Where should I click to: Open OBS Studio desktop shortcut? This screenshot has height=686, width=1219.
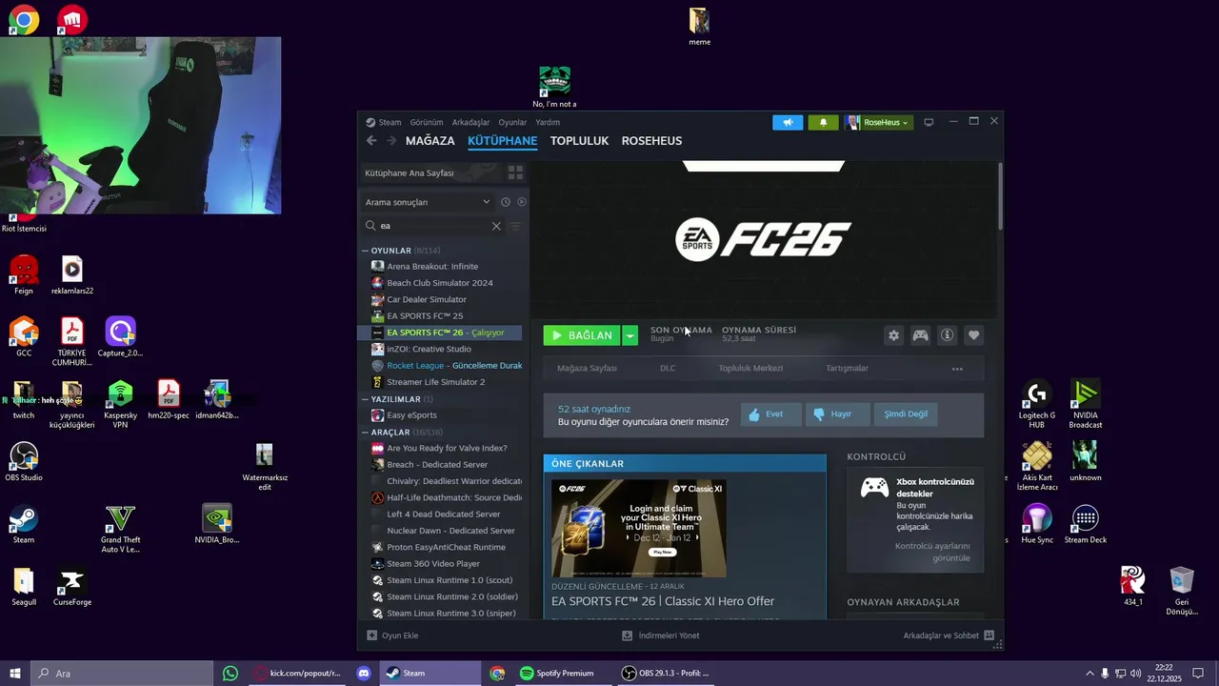tap(24, 461)
